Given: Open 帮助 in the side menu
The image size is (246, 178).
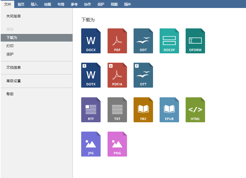Looking at the screenshot, I should [36, 94].
